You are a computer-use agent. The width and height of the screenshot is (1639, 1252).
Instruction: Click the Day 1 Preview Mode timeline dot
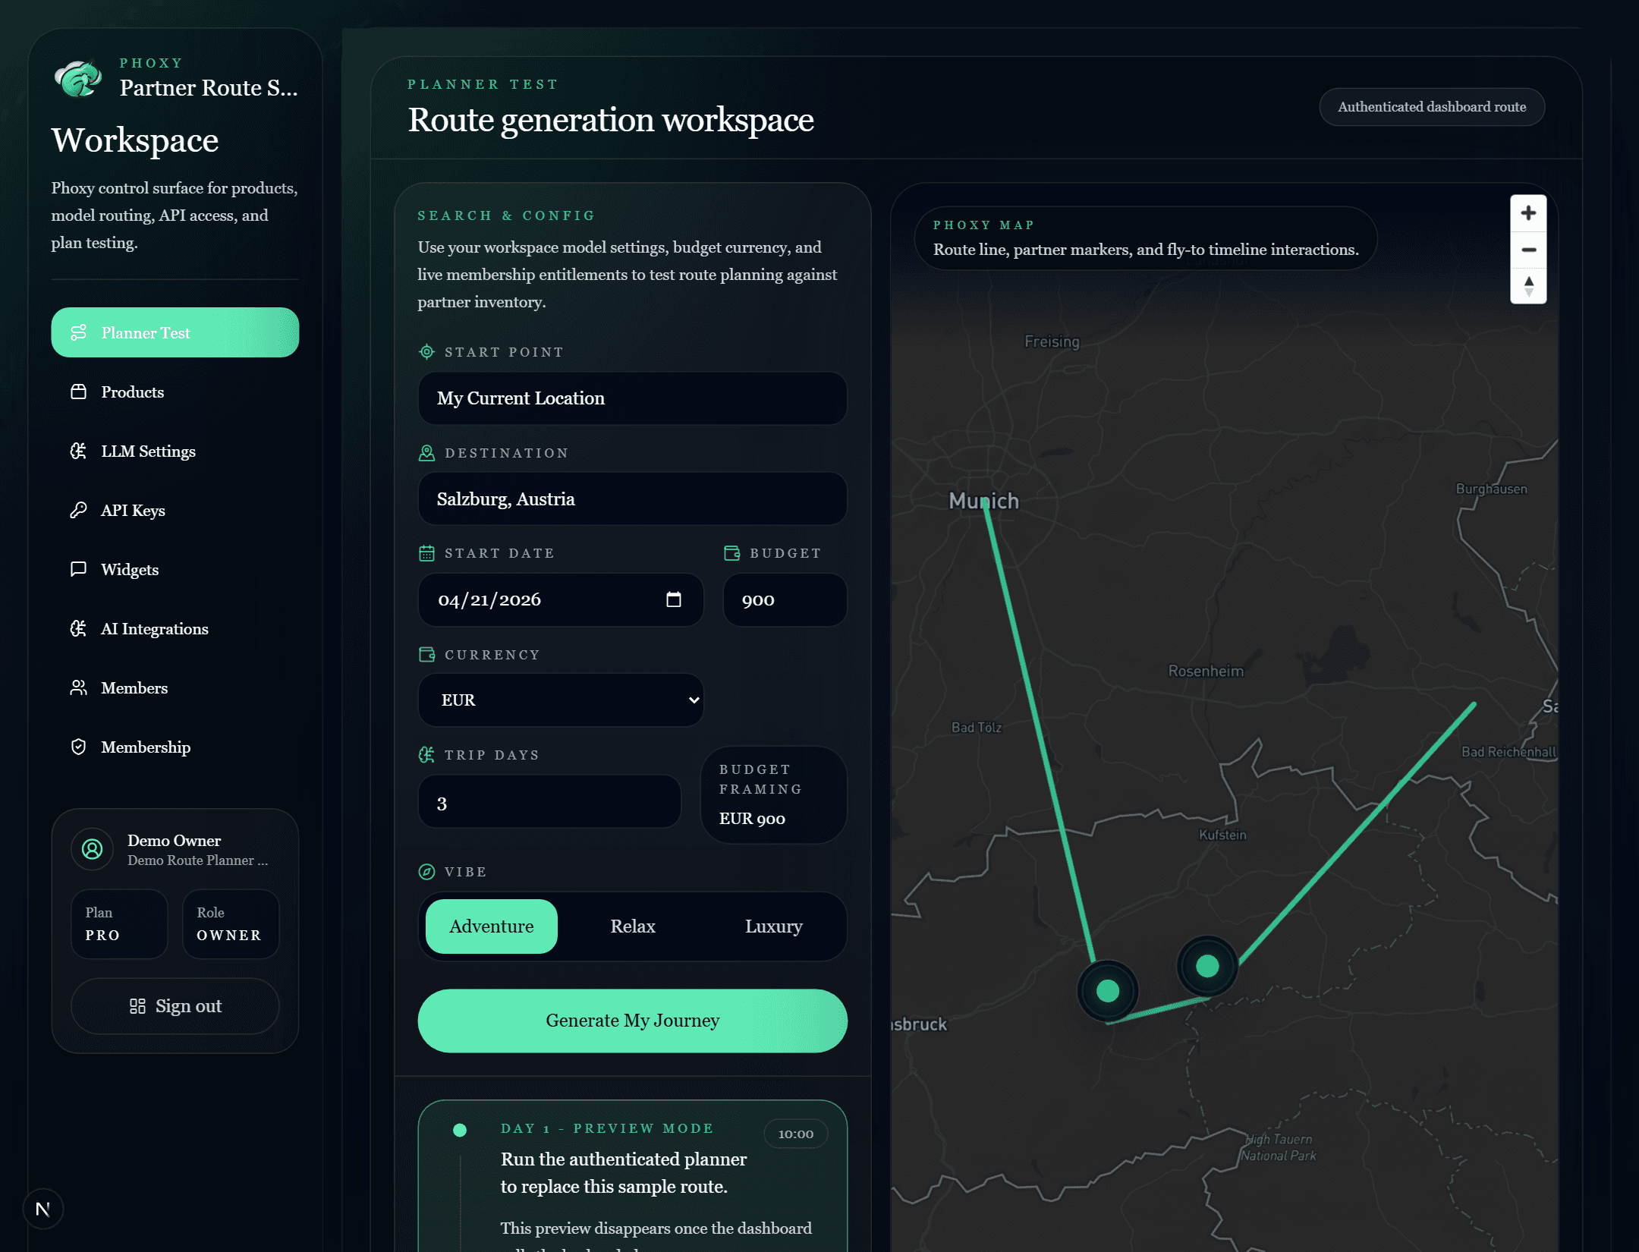[x=459, y=1130]
